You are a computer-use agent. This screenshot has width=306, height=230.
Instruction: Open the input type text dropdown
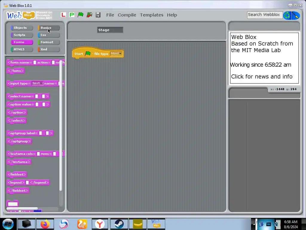(37, 83)
